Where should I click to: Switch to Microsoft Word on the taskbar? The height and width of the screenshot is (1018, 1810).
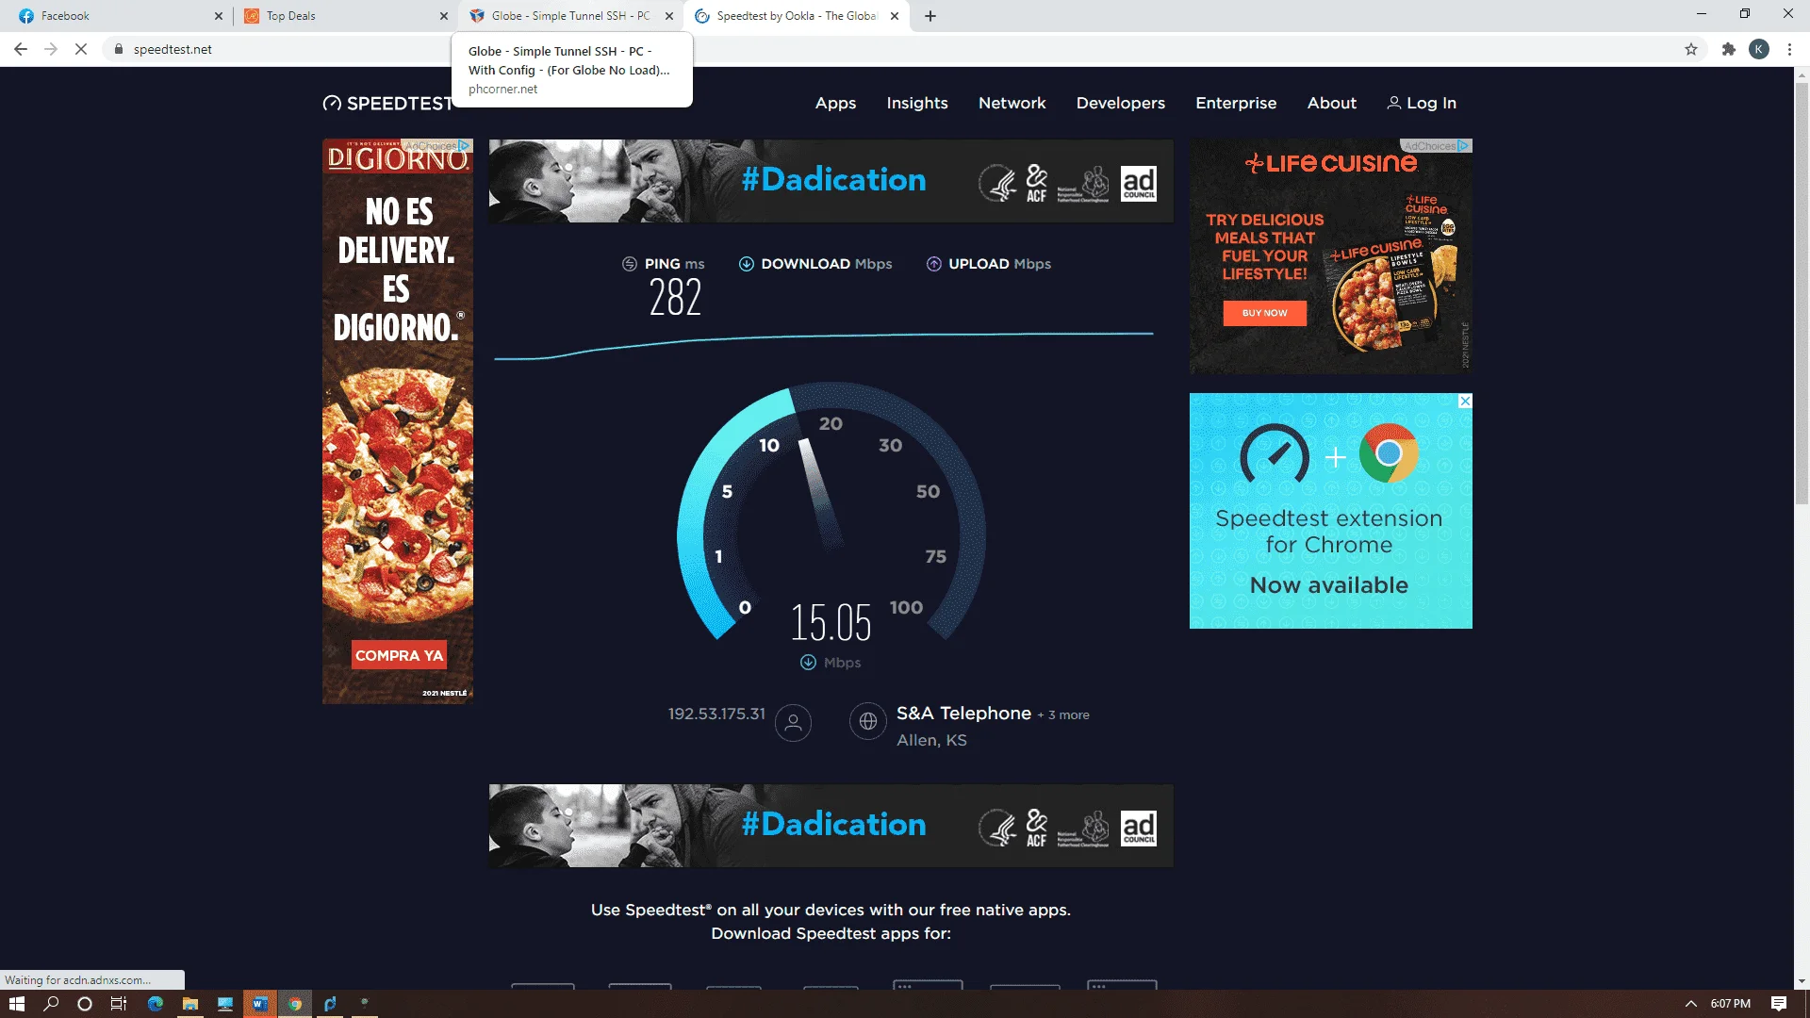(x=259, y=1004)
